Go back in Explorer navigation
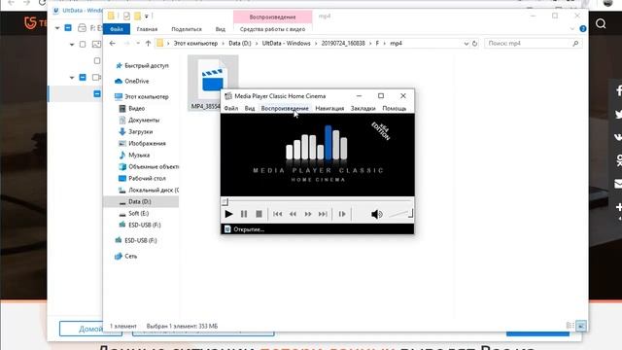 [113, 43]
